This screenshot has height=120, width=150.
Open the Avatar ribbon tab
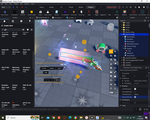(x=51, y=7)
